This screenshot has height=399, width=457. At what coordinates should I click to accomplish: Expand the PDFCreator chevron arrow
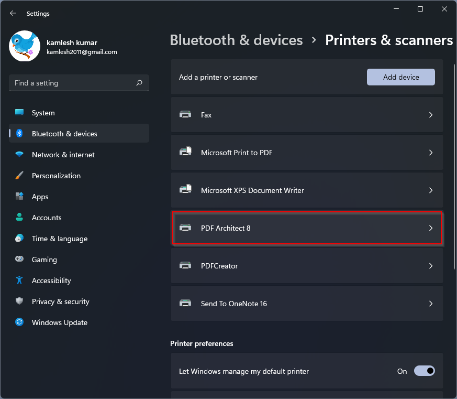(x=431, y=266)
